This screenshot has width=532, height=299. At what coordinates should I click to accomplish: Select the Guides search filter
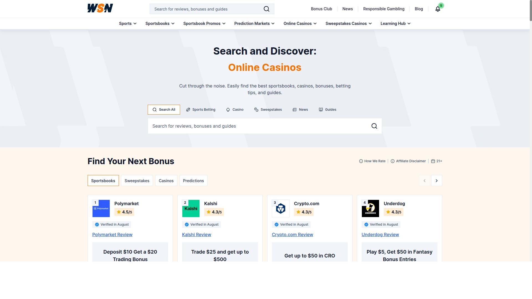coord(328,110)
